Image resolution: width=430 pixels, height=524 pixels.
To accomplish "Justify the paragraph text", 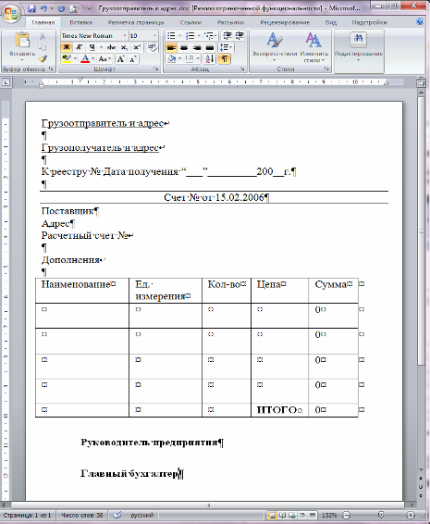I will (210, 47).
